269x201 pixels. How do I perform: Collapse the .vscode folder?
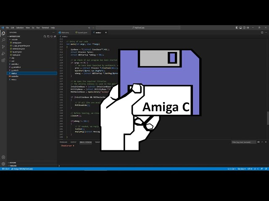(14, 39)
